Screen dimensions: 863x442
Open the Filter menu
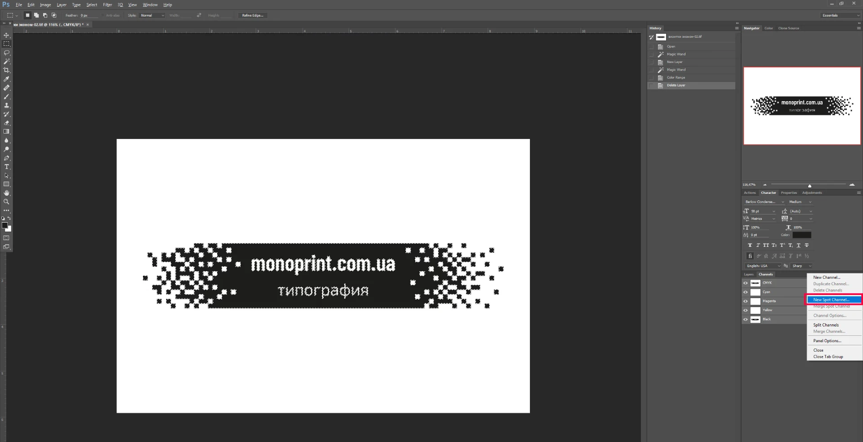click(x=107, y=5)
